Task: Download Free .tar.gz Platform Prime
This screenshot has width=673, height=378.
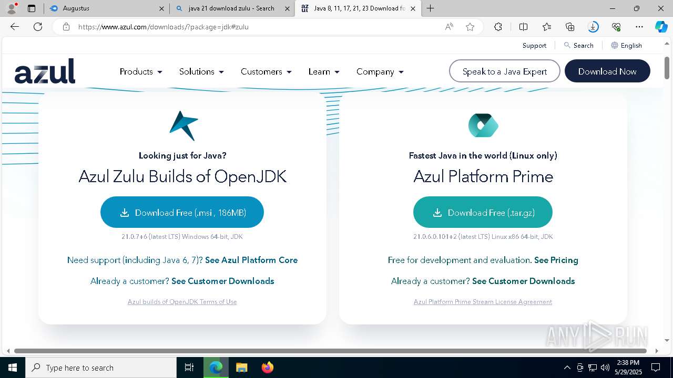Action: 483,212
